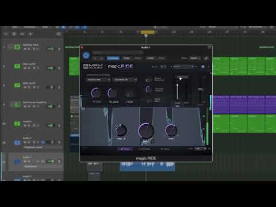This screenshot has width=276, height=207.
Task: Click the Audio 1 track volume slider
Action: (51, 162)
